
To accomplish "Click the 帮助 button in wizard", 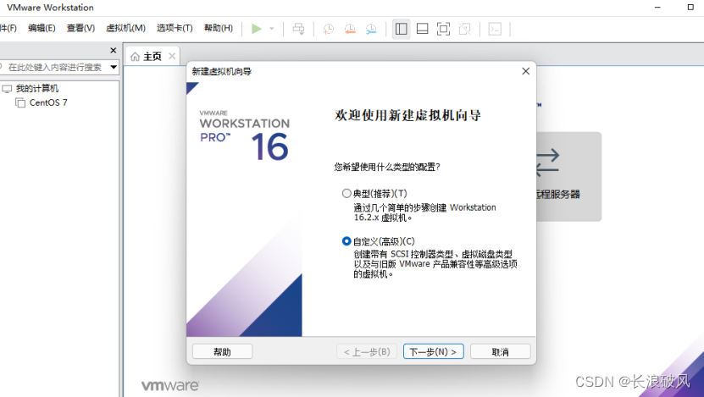I will pyautogui.click(x=222, y=351).
